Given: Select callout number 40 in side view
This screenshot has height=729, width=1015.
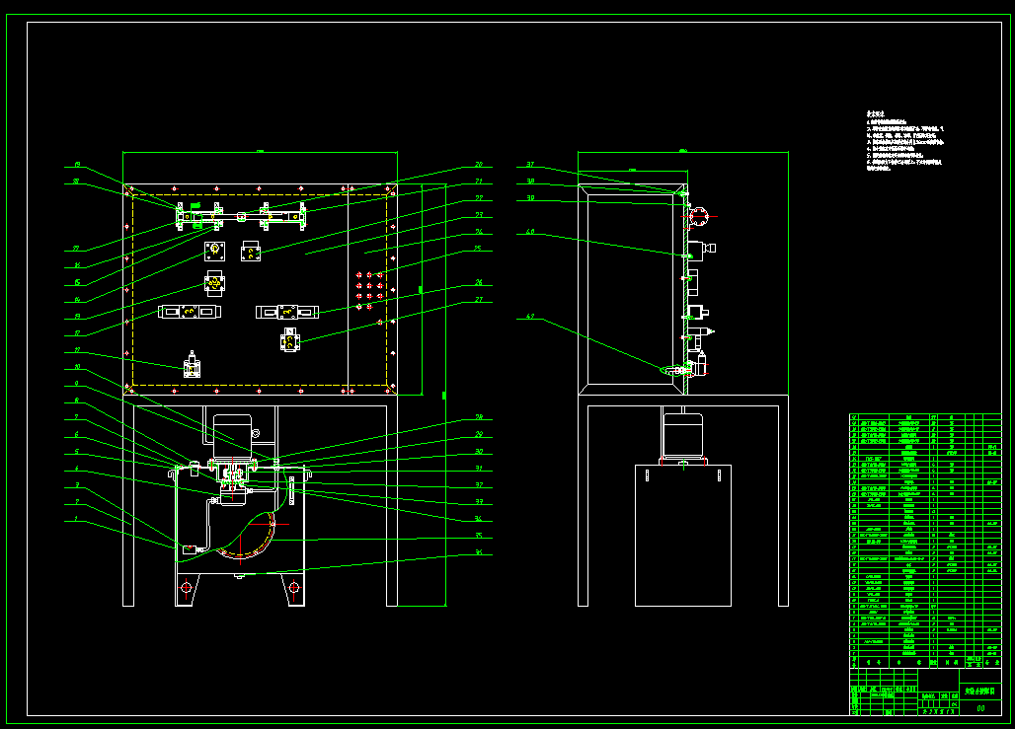Looking at the screenshot, I should click(530, 232).
